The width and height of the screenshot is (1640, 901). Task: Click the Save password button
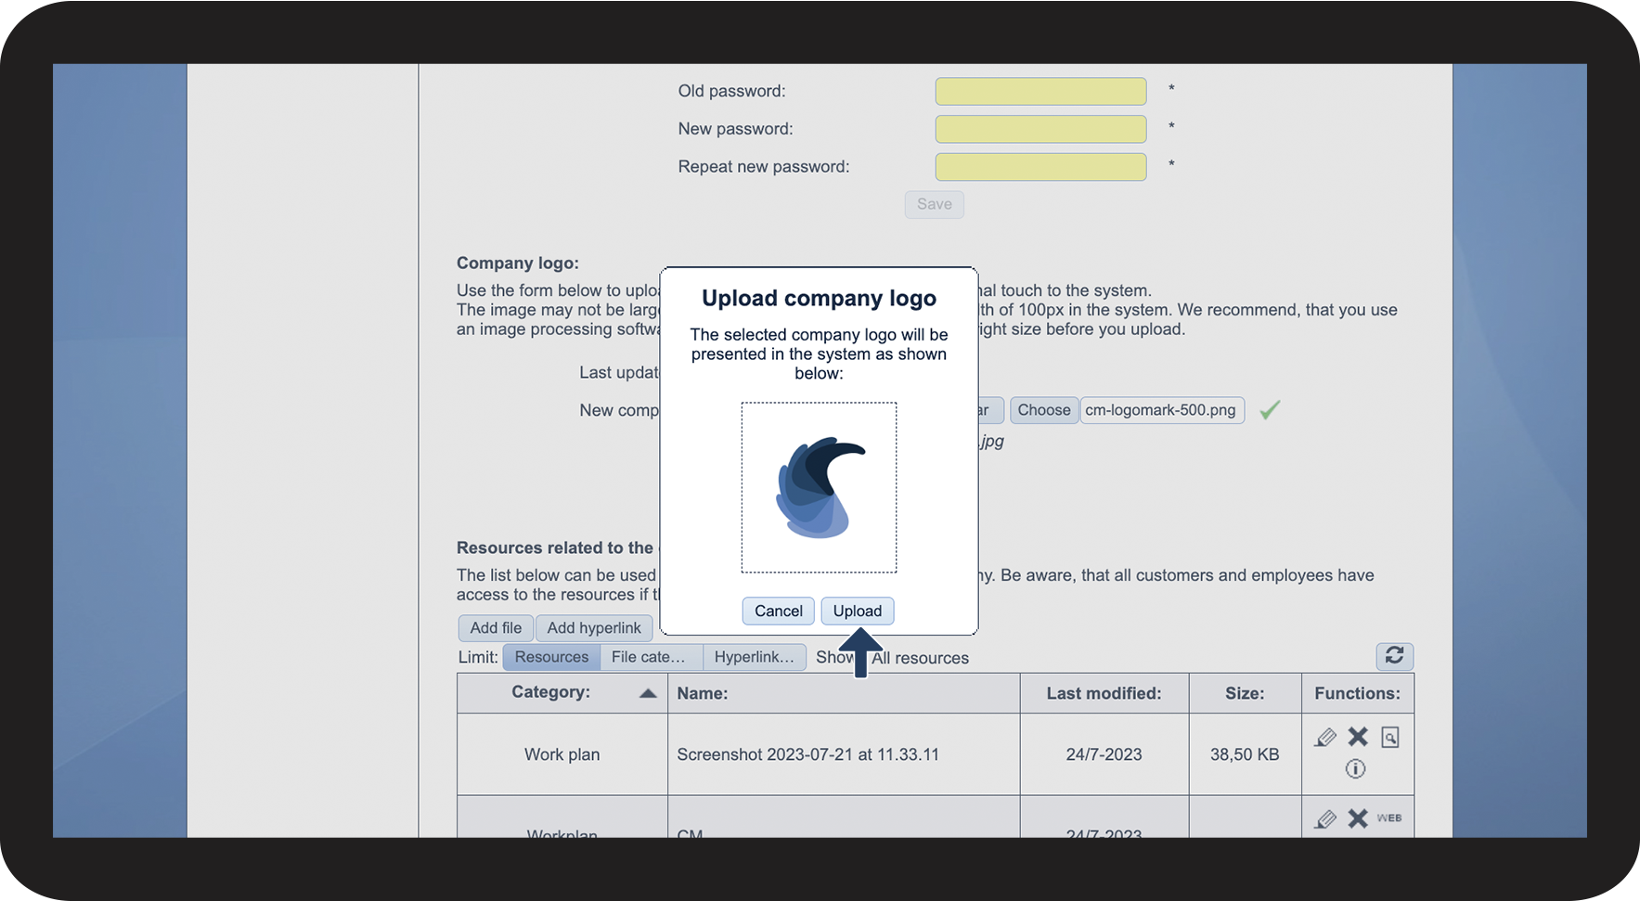(935, 204)
